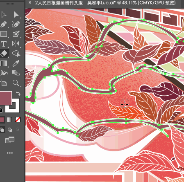Set paint to None
The image size is (184, 182).
point(18,120)
